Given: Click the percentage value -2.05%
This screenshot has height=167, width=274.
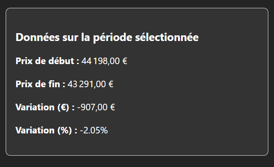Looking at the screenshot, I should tap(94, 130).
